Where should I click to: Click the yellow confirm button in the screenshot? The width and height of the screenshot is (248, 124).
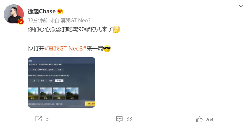(x=90, y=104)
